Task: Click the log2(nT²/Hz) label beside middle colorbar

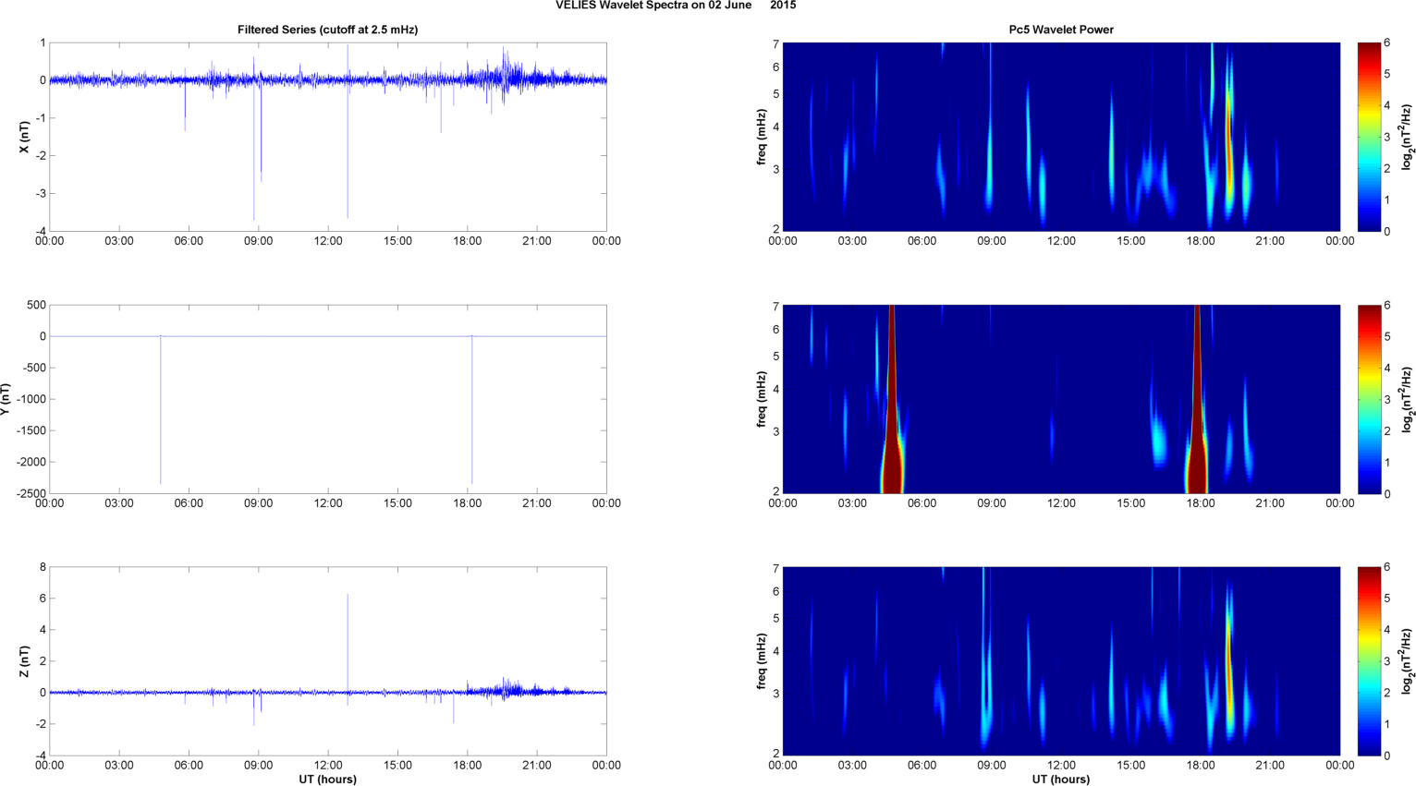Action: [1408, 399]
